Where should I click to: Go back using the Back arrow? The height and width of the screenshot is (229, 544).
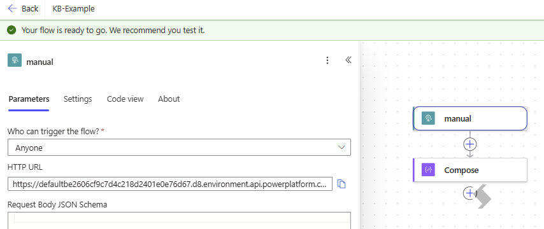[x=22, y=9]
